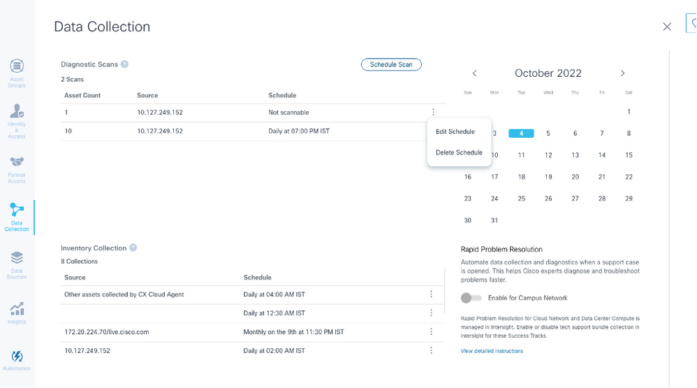Click Inventory Collection Source column header
The width and height of the screenshot is (697, 388).
coord(75,278)
